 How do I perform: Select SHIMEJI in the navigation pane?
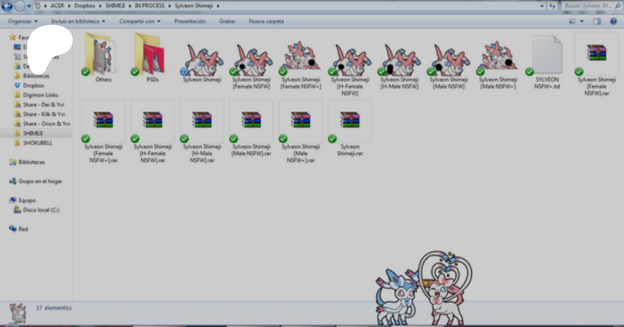(33, 133)
